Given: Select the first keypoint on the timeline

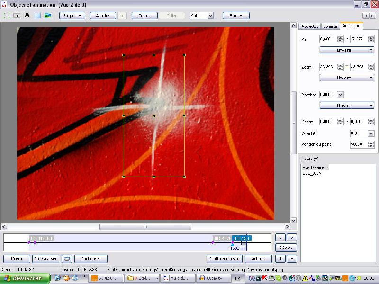Looking at the screenshot, I should (x=29, y=242).
